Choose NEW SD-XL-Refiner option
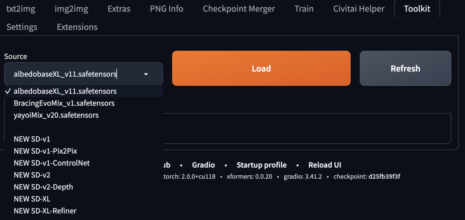Screen dimensions: 465x220 pos(45,211)
